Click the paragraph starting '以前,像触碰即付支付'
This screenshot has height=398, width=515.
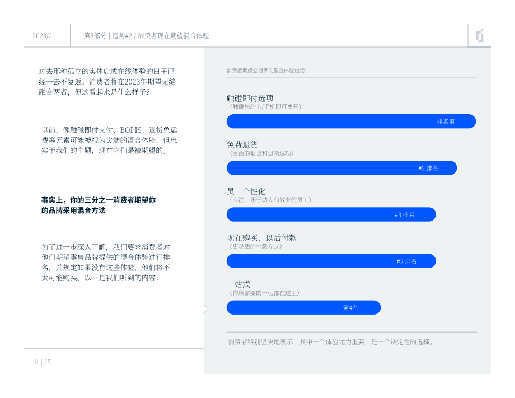[x=109, y=140]
